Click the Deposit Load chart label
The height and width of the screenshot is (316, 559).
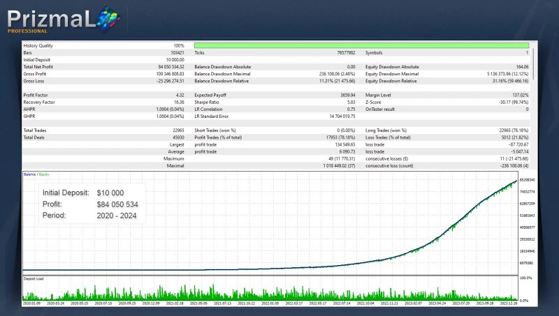tap(34, 278)
